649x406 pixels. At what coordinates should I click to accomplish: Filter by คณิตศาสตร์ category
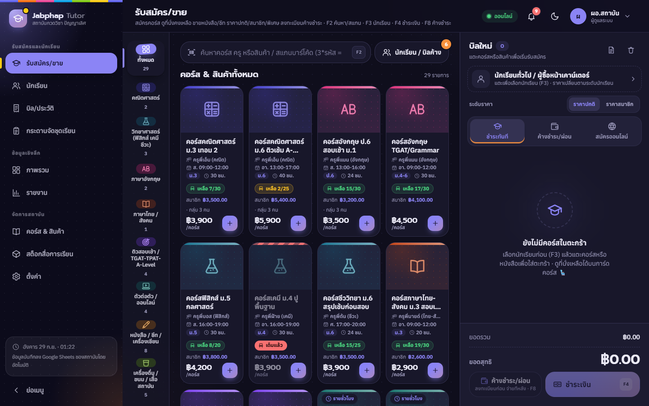[x=146, y=96]
